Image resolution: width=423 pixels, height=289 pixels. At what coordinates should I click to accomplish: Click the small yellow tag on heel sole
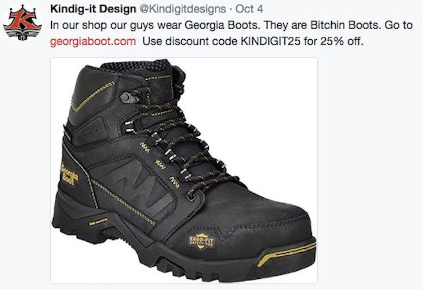(x=98, y=222)
